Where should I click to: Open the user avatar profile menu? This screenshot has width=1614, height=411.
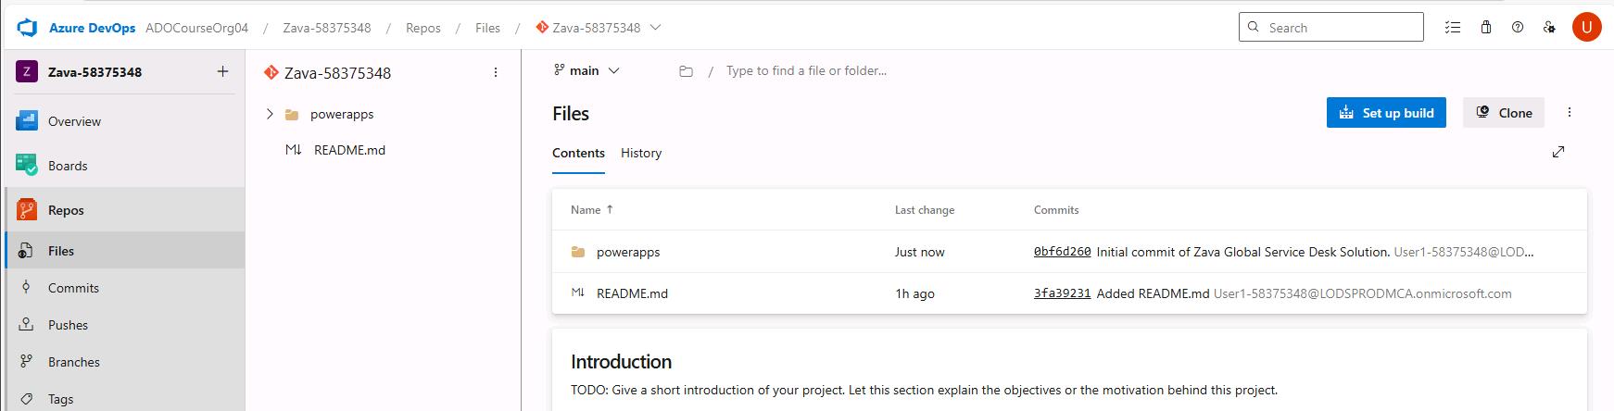coord(1587,27)
